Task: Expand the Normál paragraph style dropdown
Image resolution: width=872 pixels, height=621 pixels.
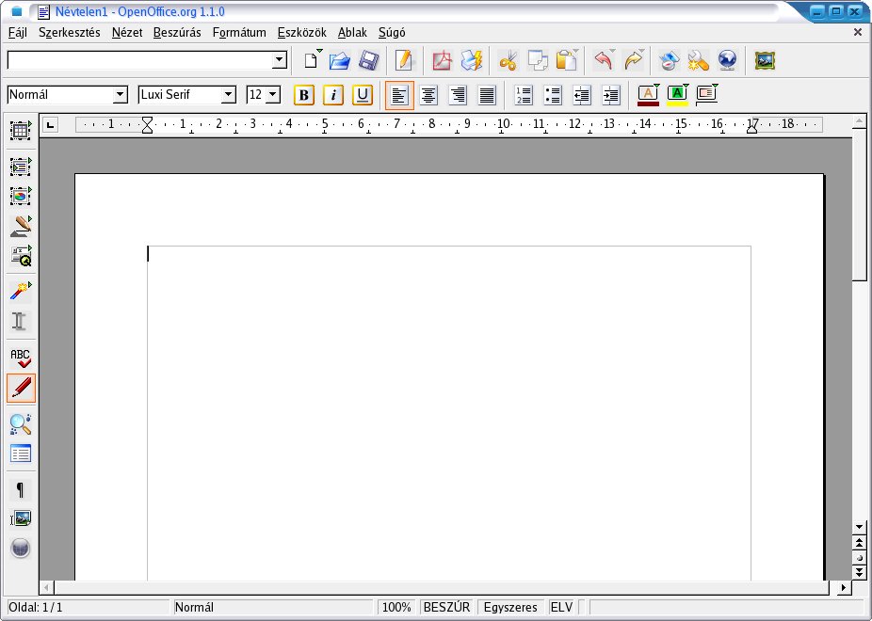Action: tap(121, 95)
